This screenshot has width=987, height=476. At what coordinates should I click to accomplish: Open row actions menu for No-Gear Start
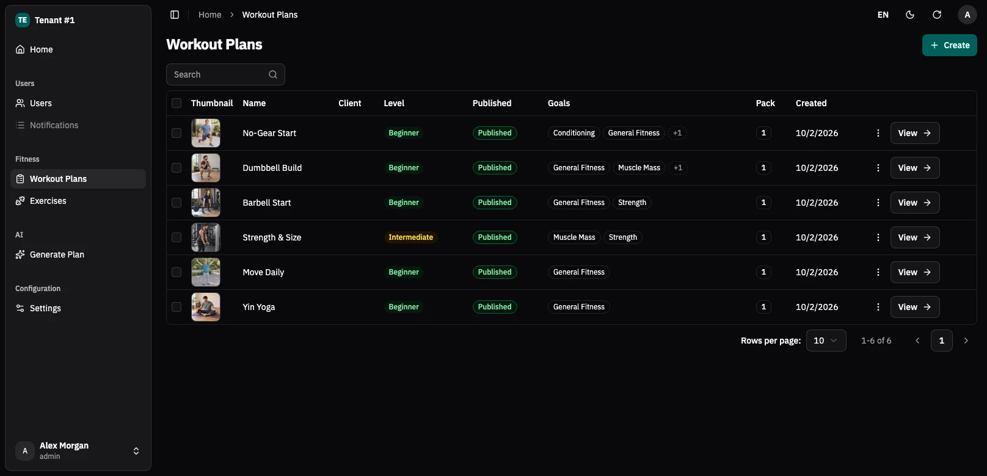pos(878,133)
